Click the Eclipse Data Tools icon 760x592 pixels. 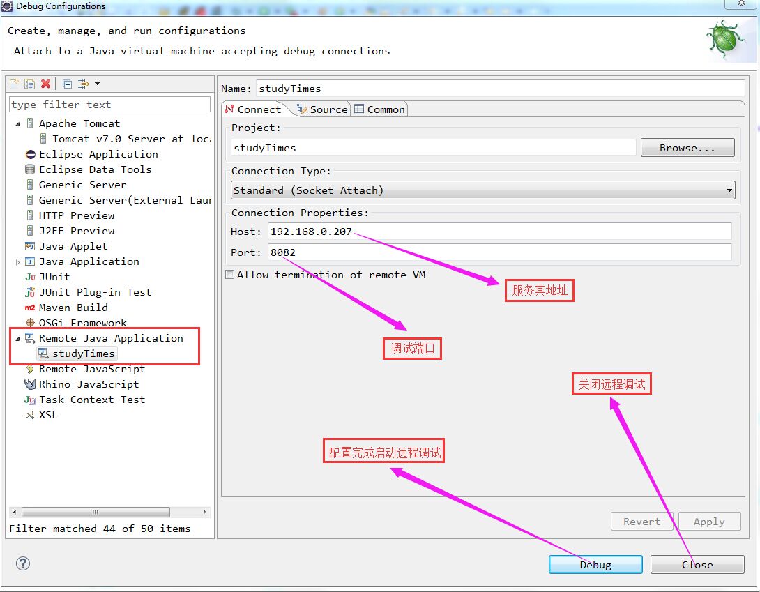click(30, 169)
